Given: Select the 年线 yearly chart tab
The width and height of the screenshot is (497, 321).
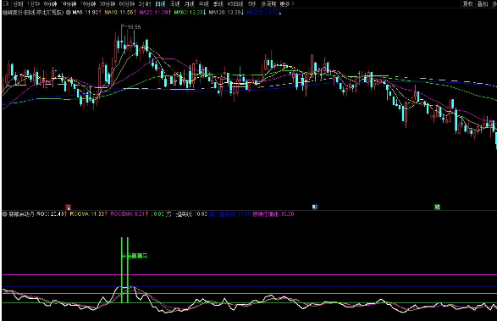Looking at the screenshot, I should pyautogui.click(x=204, y=3).
